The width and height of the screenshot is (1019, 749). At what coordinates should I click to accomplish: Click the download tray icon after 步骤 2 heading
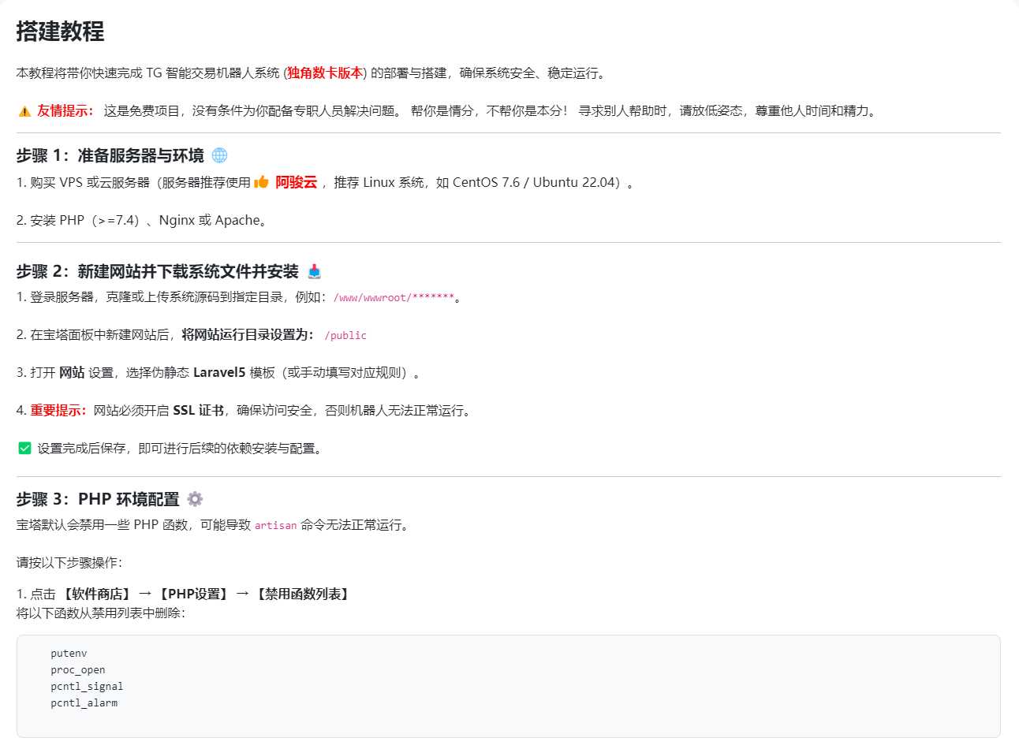tap(315, 272)
